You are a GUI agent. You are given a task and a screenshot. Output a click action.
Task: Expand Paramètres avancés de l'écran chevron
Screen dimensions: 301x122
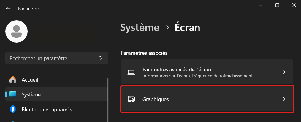(x=284, y=72)
